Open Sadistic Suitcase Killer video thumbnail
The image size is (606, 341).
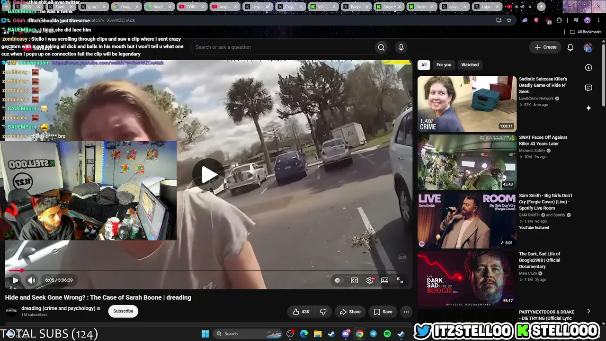pyautogui.click(x=467, y=104)
